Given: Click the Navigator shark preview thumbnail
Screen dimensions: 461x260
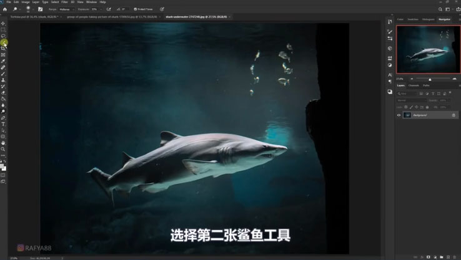Looking at the screenshot, I should (x=428, y=49).
